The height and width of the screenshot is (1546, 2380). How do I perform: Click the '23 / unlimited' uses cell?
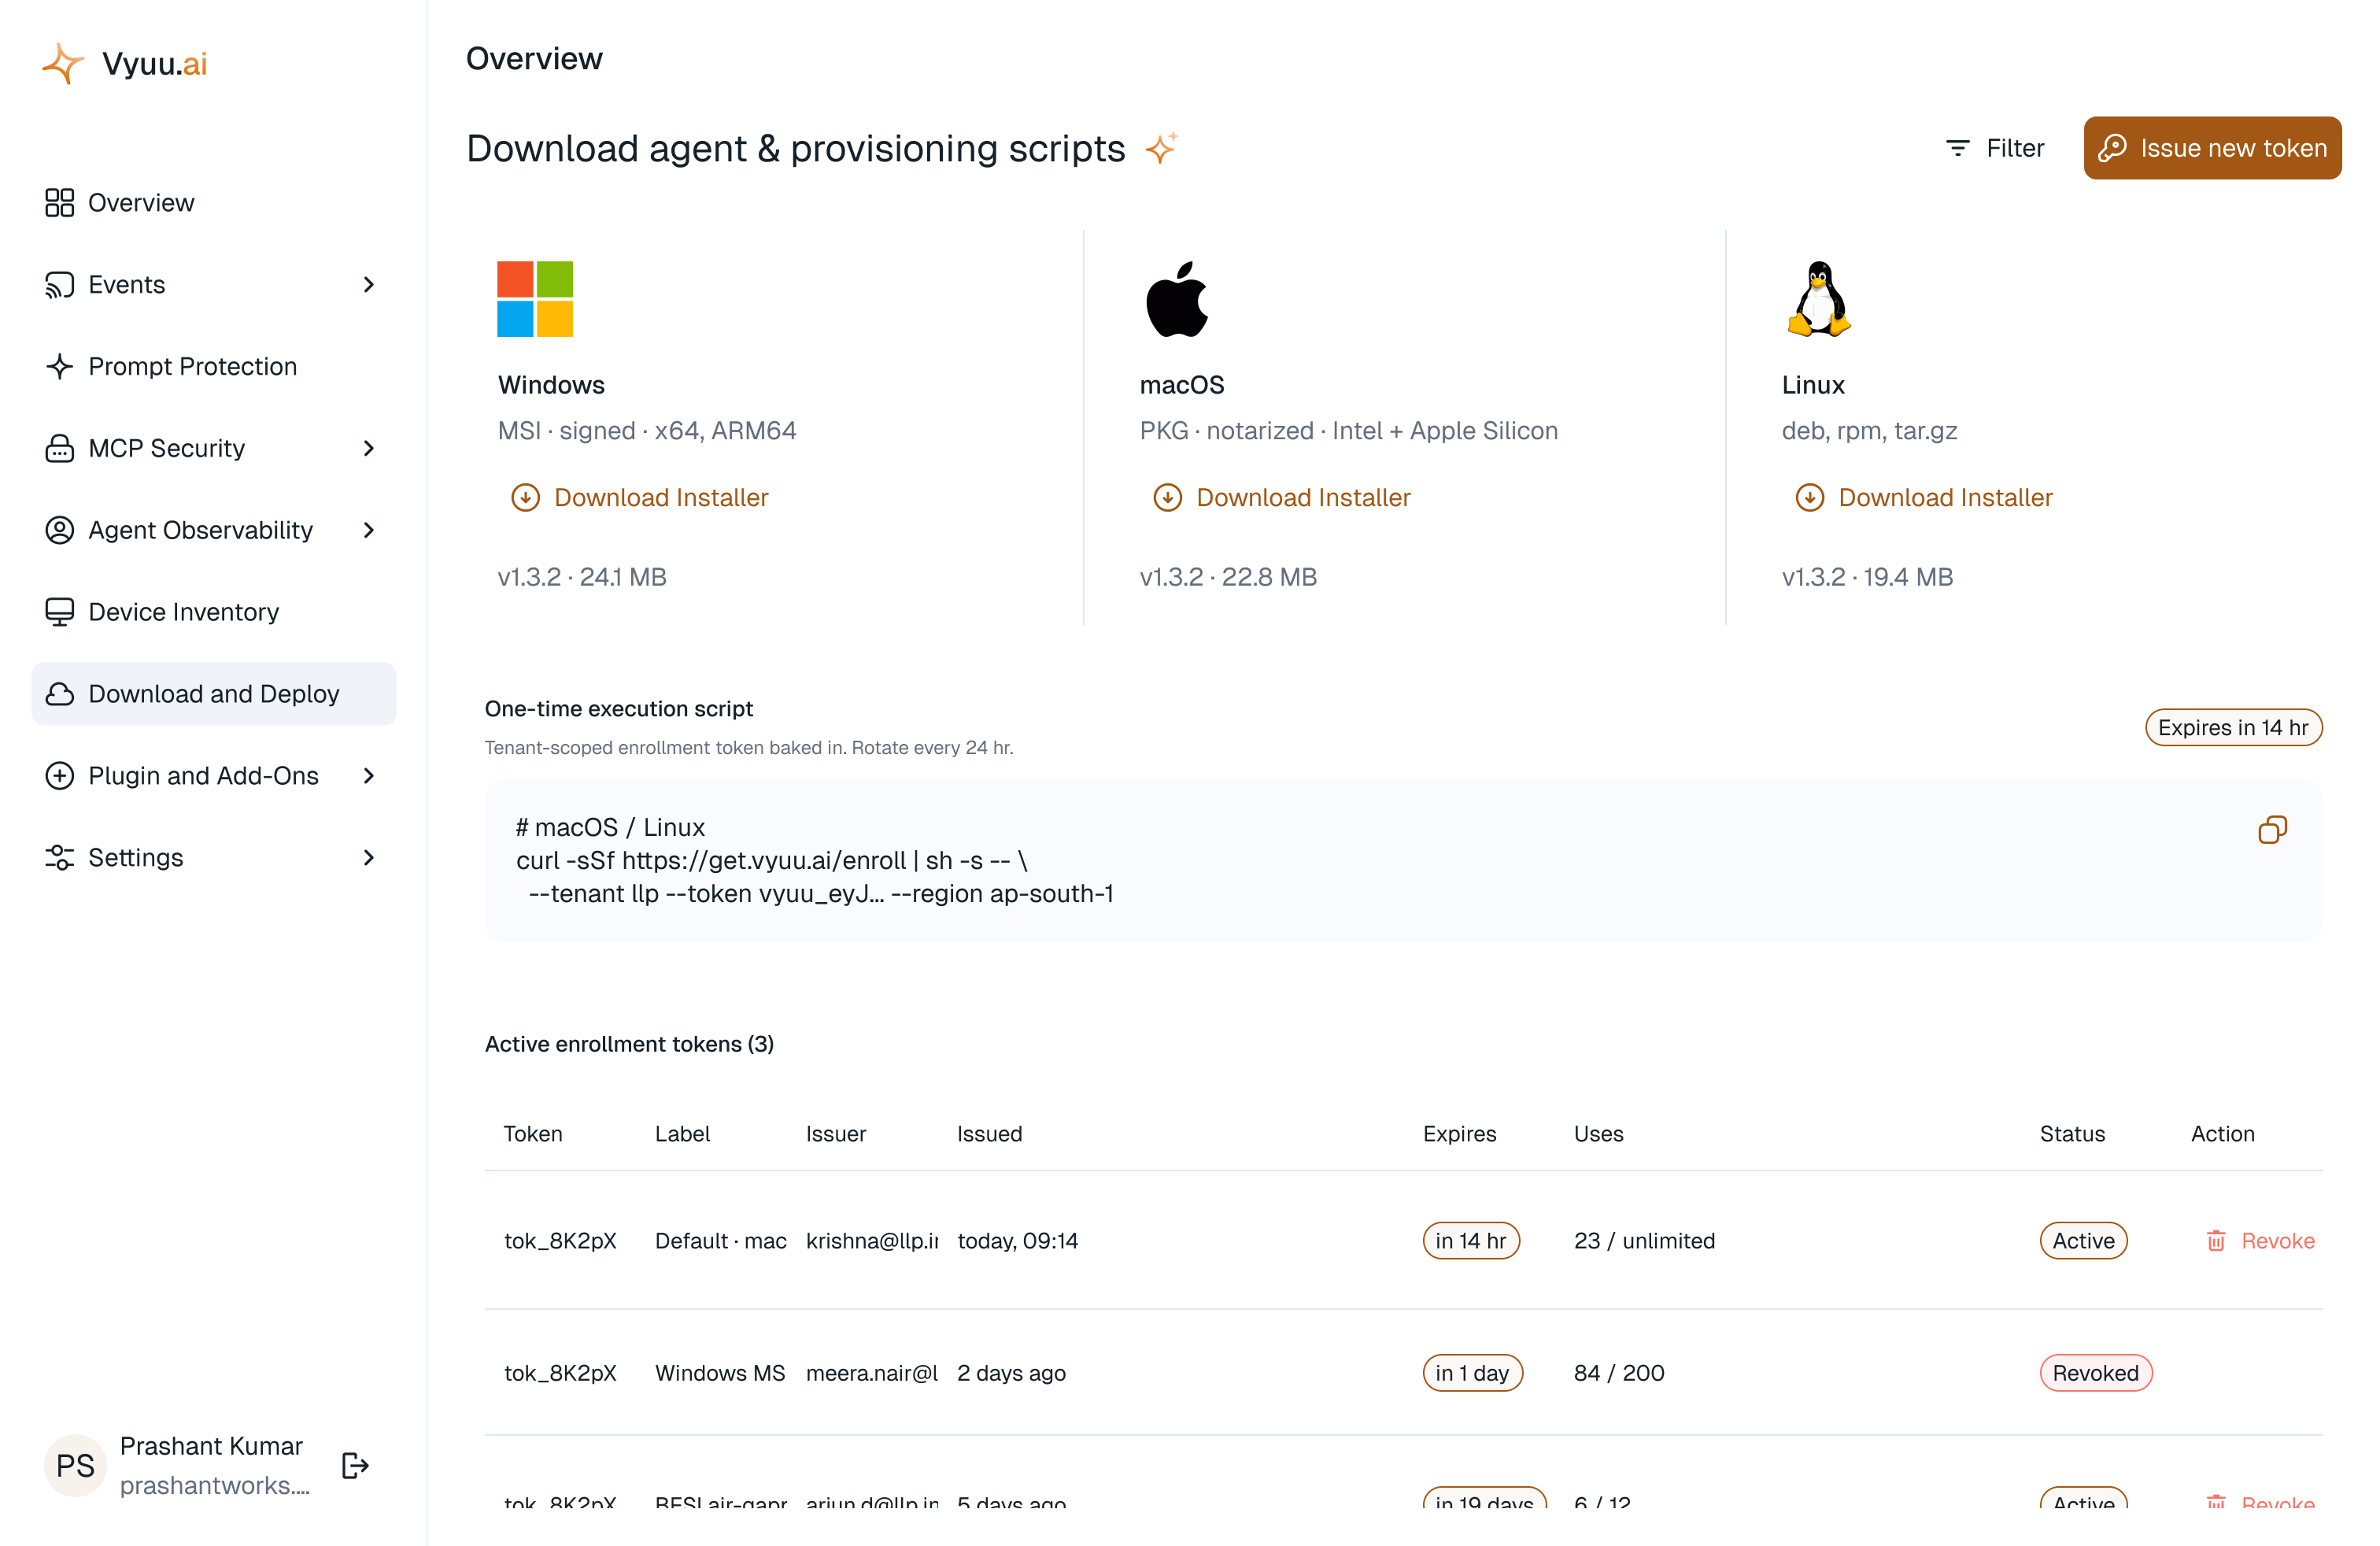pos(1644,1241)
